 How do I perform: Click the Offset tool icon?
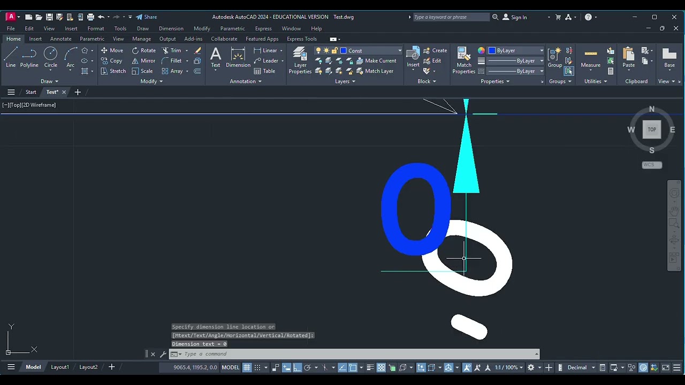click(x=197, y=71)
